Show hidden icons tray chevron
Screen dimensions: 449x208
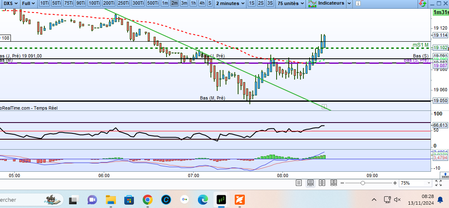tap(374, 200)
